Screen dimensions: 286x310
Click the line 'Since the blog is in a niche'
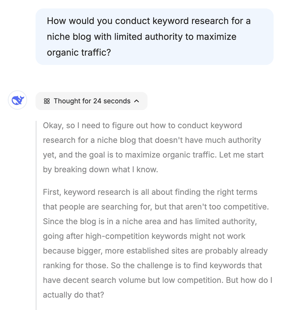(150, 222)
